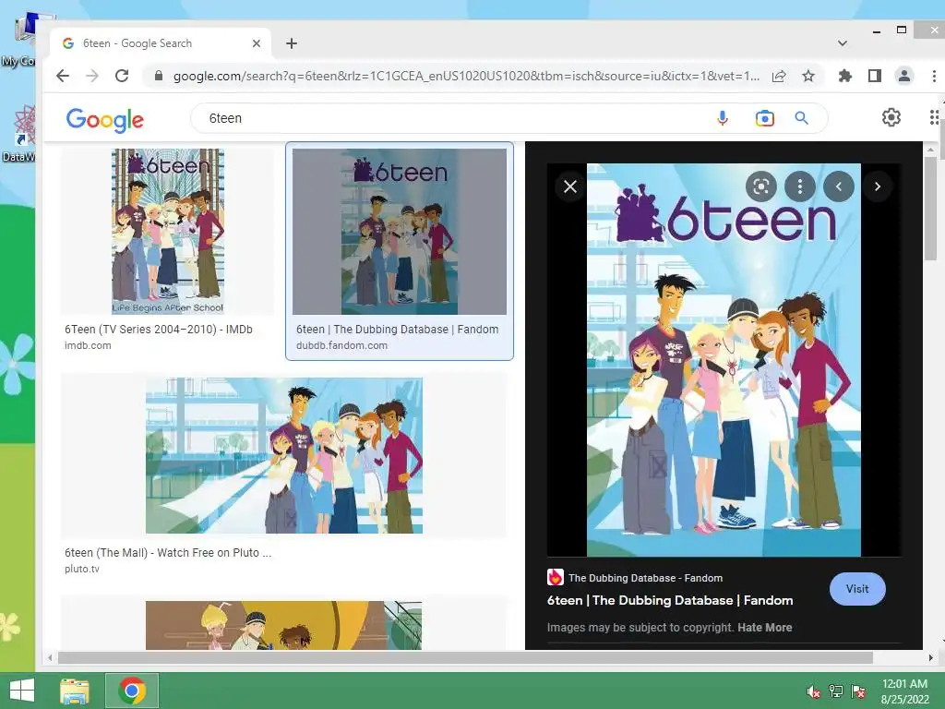Click the share page icon in address bar
The width and height of the screenshot is (945, 709).
click(779, 76)
